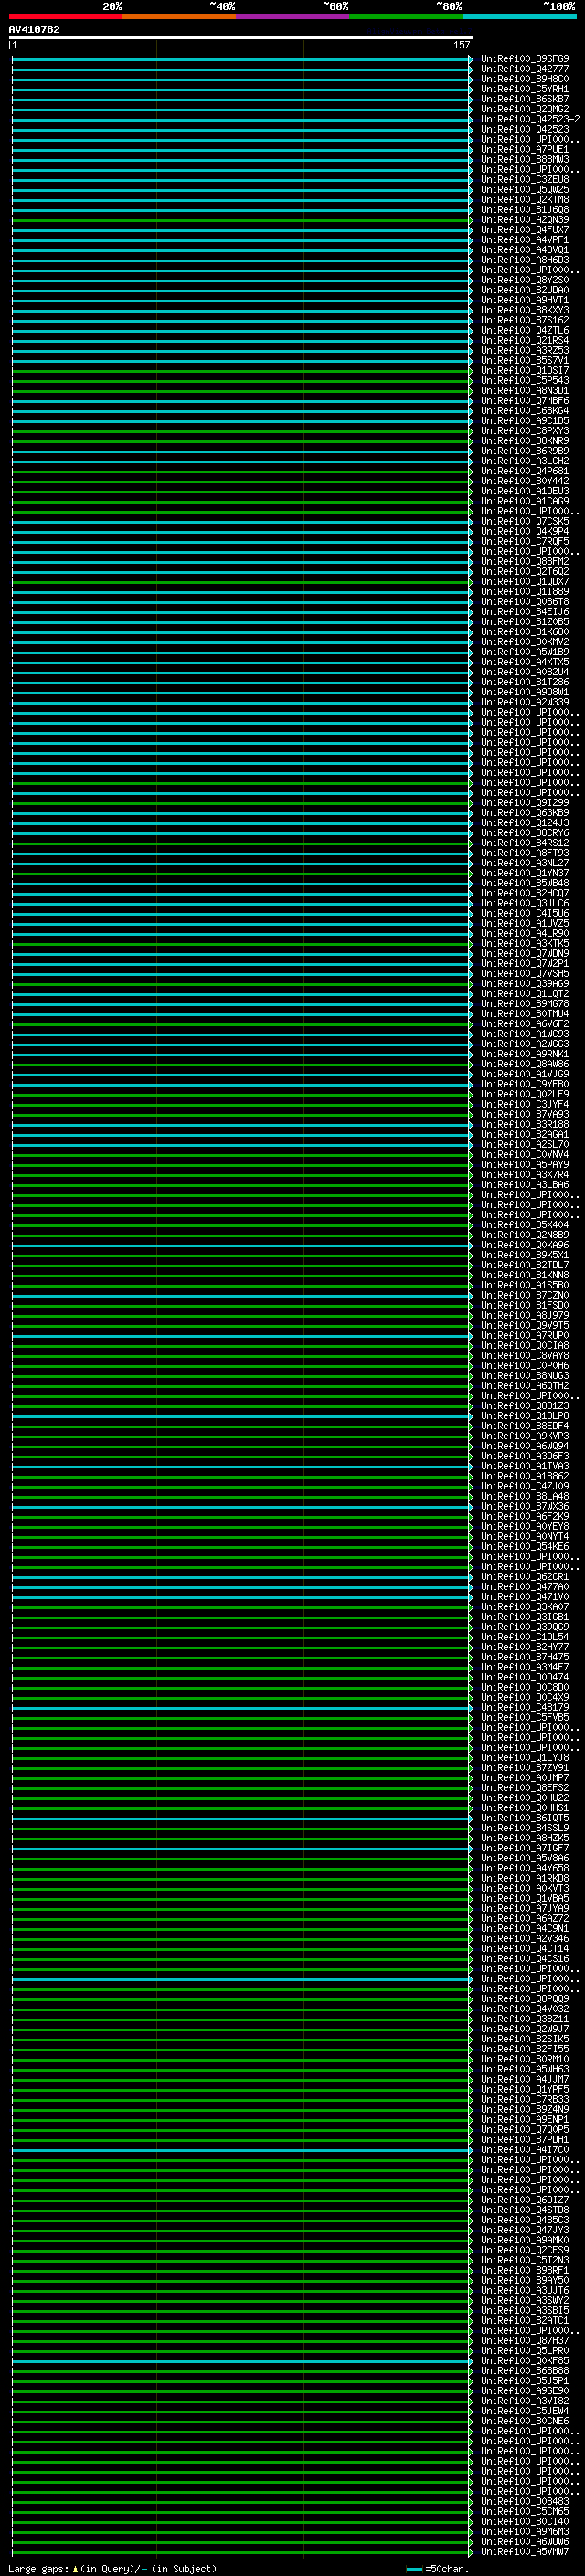Select hit label UniRef100_A5VMW7
Screen dimensions: 585x2576
tap(524, 2551)
